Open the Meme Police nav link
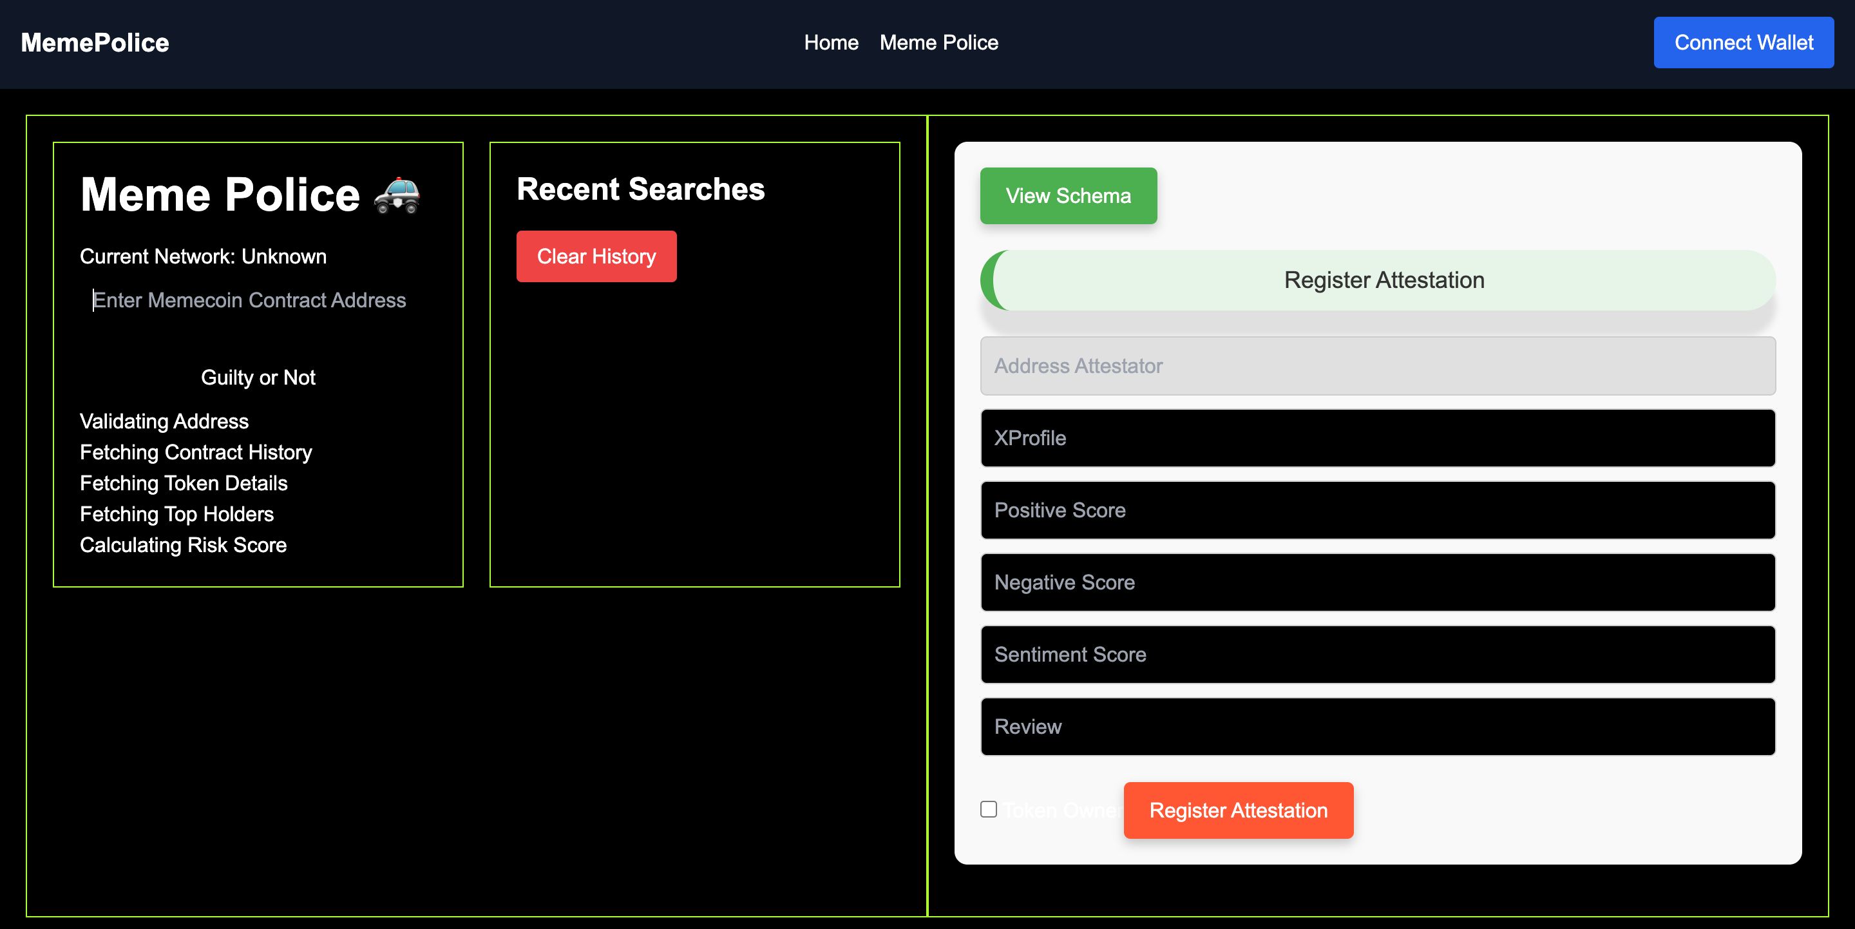Image resolution: width=1855 pixels, height=929 pixels. (938, 43)
